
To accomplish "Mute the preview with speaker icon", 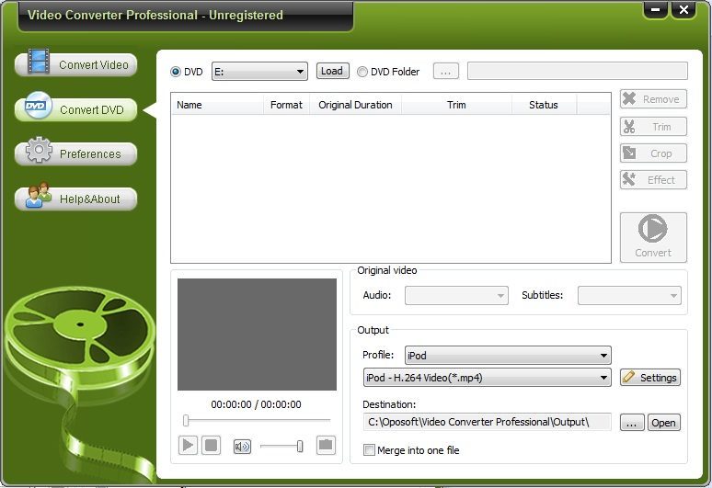I will pos(242,447).
